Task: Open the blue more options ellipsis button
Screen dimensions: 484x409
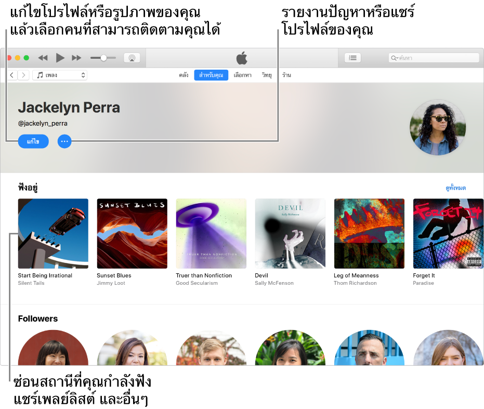Action: tap(64, 141)
